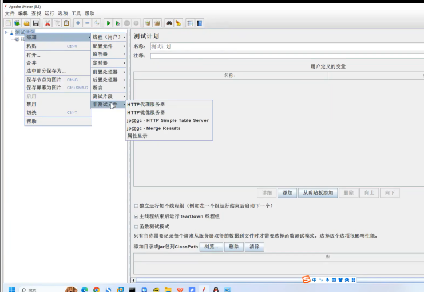Toggle 函数测试模式 checkbox
The image size is (424, 292).
pos(136,227)
